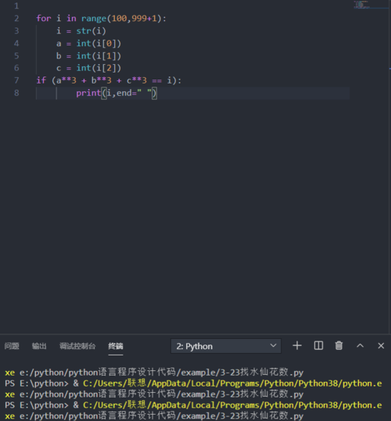The width and height of the screenshot is (391, 421).
Task: Split the terminal panel
Action: (318, 345)
